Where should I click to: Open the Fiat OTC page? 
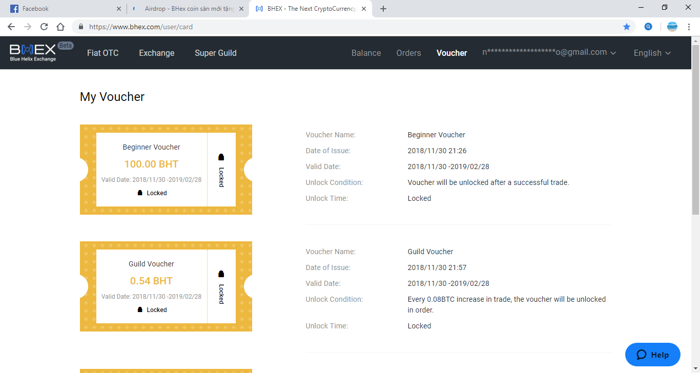pos(103,53)
